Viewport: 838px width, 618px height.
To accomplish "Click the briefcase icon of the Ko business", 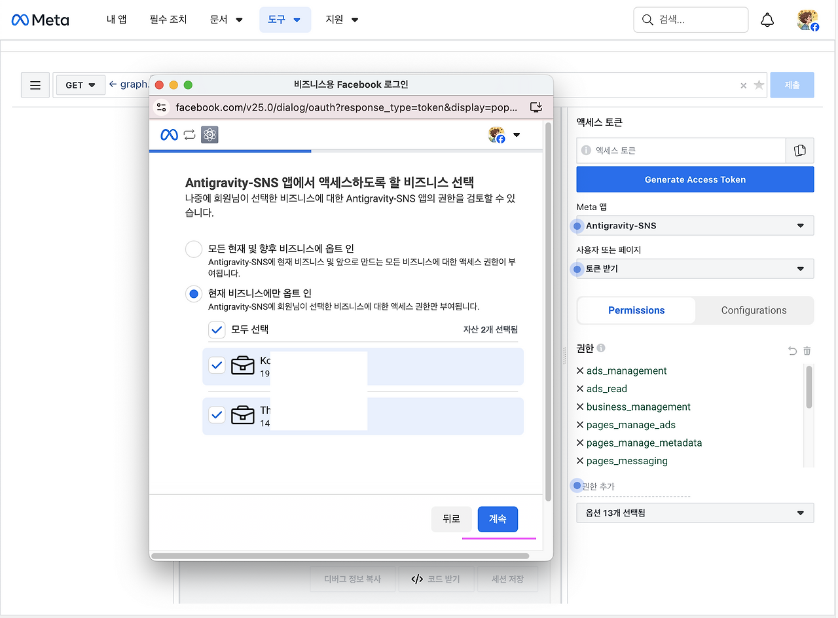I will (x=243, y=367).
